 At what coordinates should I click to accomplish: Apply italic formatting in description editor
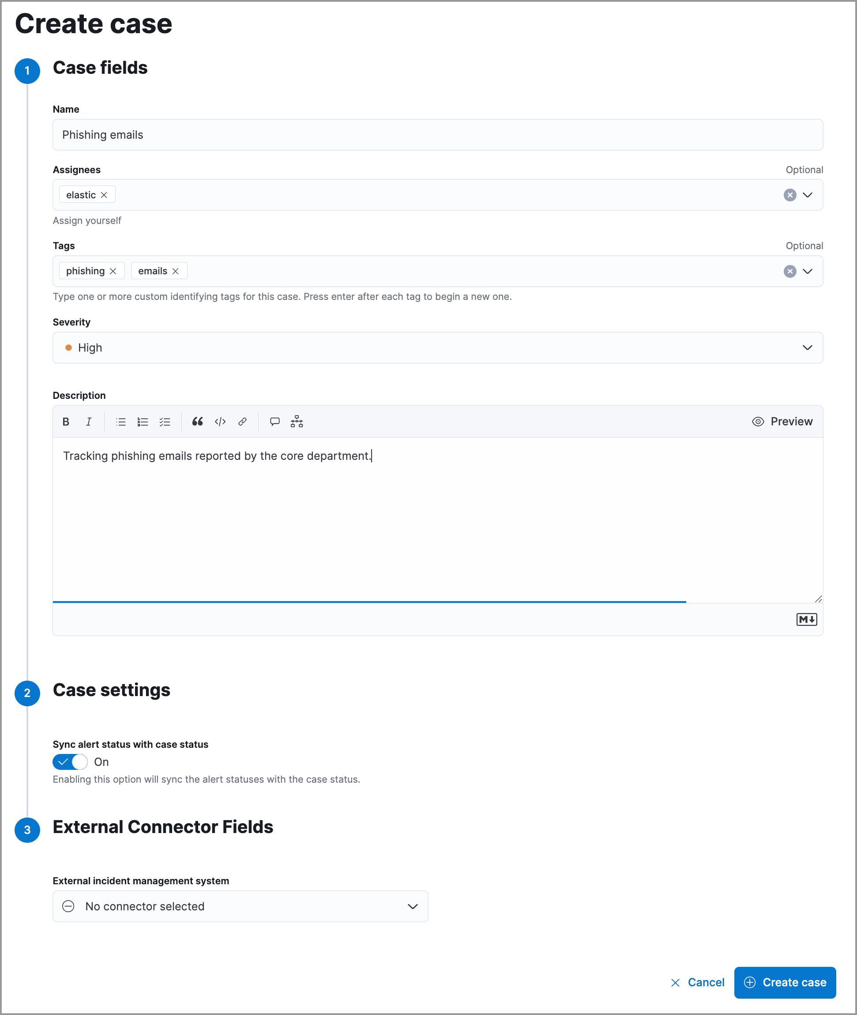(88, 422)
